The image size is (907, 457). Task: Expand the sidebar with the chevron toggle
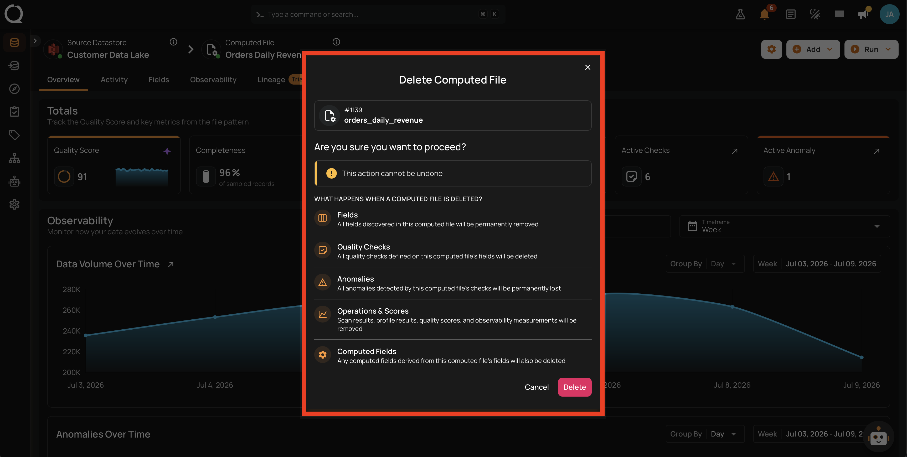(35, 41)
